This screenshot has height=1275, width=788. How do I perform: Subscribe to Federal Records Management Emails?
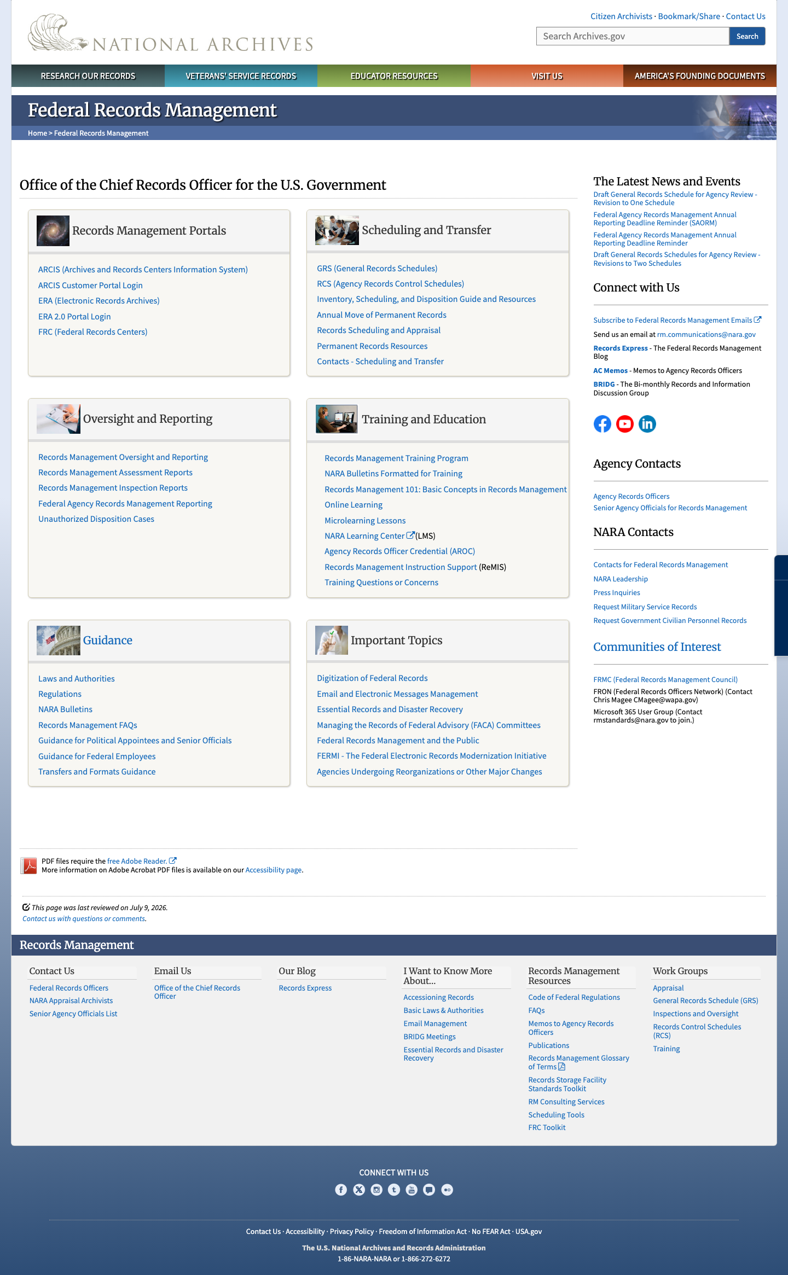[x=677, y=321]
